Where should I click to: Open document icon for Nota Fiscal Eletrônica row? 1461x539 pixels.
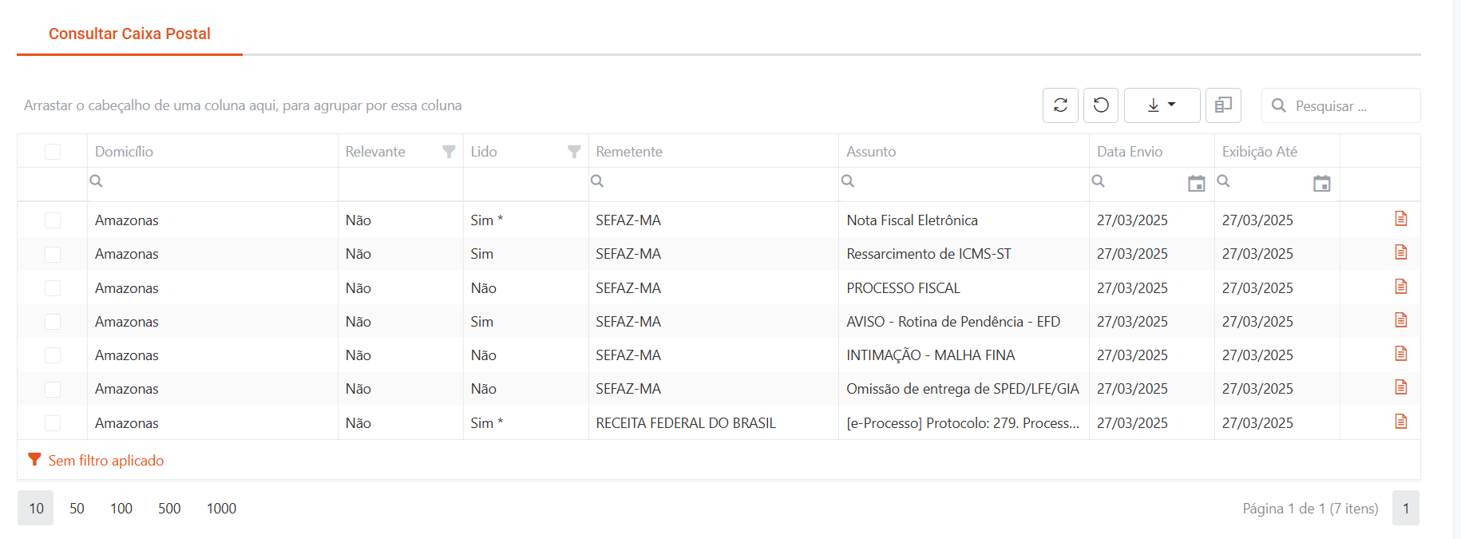1400,219
